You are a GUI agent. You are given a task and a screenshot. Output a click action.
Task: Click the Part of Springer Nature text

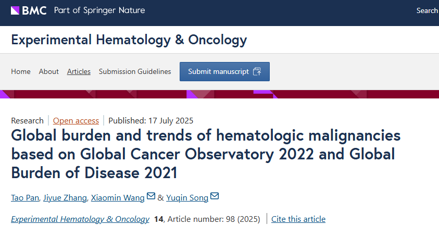99,10
